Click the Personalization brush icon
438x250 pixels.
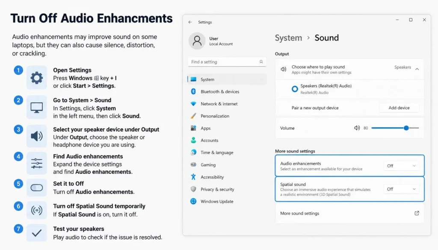pos(193,116)
